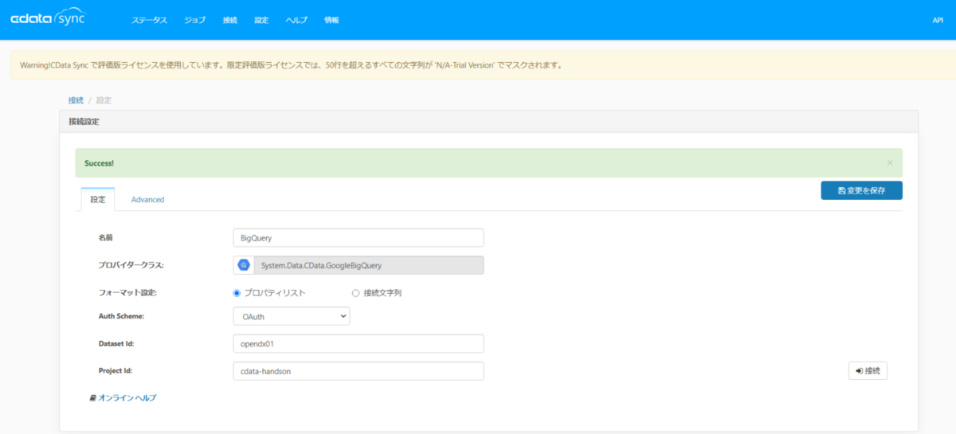Click the 接続 connect button

(868, 371)
